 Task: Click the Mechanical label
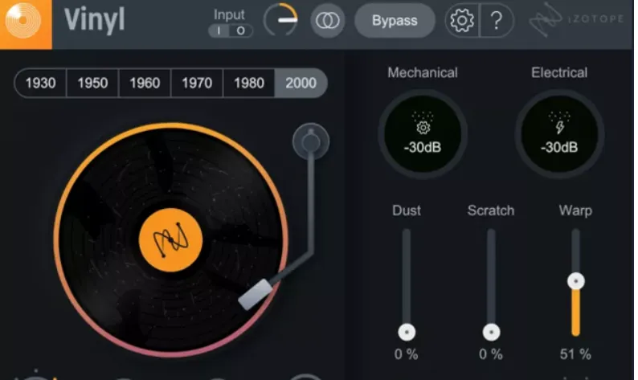pyautogui.click(x=423, y=73)
